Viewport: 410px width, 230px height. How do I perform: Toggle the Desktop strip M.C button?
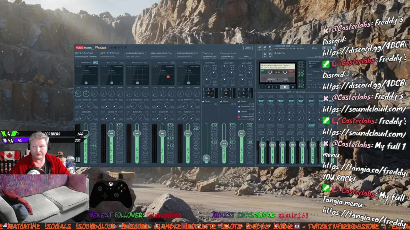(215, 153)
